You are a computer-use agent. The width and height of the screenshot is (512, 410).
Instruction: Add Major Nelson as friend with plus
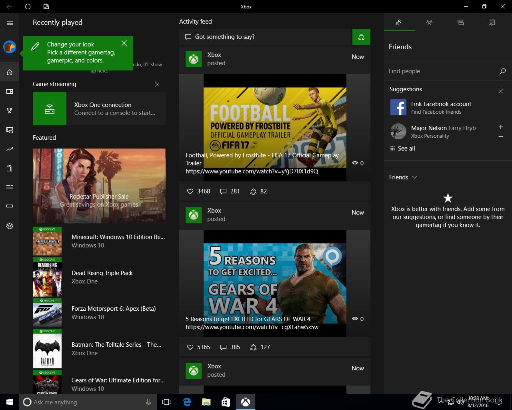click(500, 127)
